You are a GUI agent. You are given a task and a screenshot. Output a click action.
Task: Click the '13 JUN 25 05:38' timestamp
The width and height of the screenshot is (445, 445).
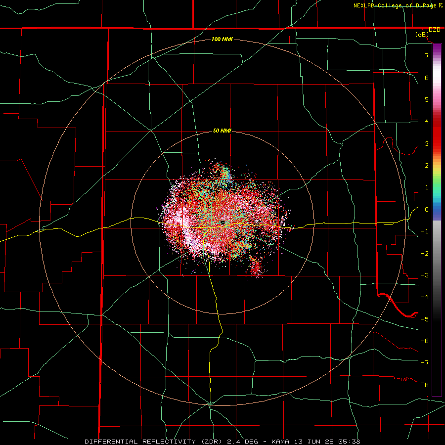327,442
